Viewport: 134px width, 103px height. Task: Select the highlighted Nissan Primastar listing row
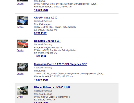tap(67, 94)
